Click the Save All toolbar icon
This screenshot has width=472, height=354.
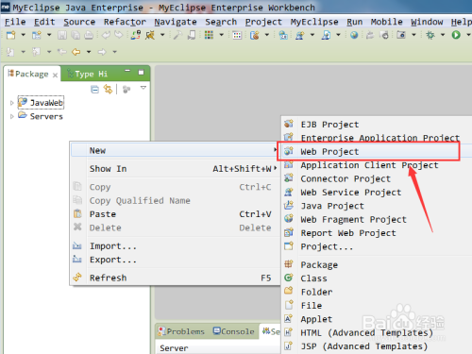76,35
